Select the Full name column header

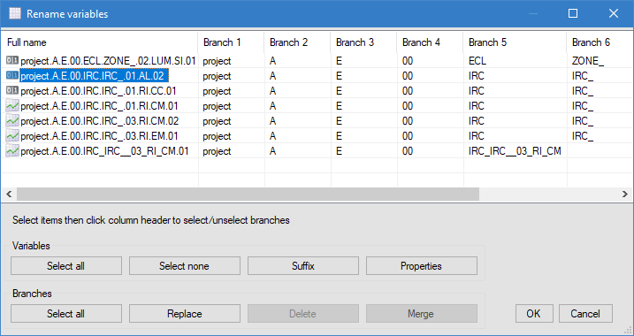pyautogui.click(x=99, y=42)
